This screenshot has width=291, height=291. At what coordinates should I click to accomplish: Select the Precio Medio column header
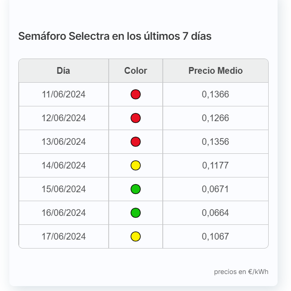tap(215, 71)
